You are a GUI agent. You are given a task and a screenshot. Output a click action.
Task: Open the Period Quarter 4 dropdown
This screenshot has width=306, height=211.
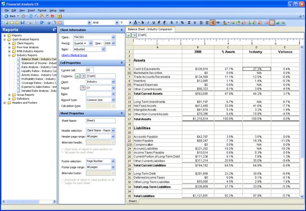[x=91, y=43]
